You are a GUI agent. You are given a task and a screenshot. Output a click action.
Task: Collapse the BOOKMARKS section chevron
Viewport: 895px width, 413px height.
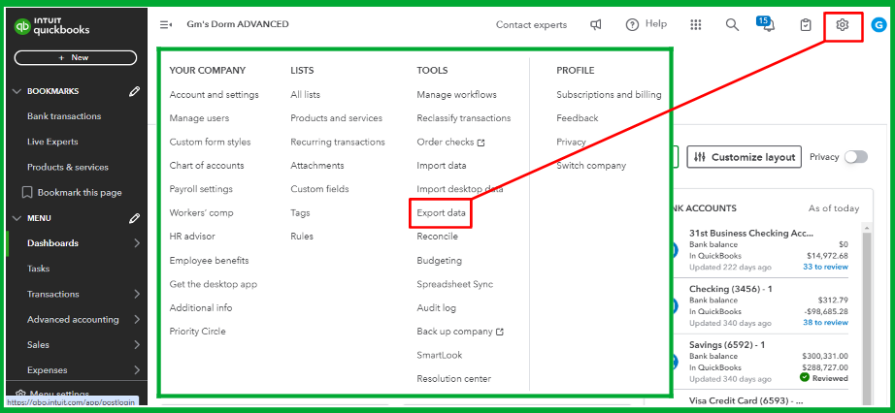point(17,91)
